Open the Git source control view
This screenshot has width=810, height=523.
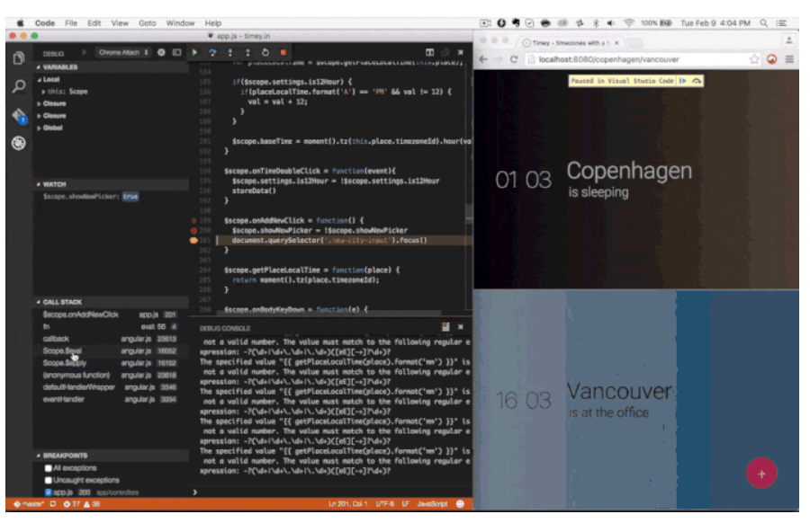(x=18, y=116)
